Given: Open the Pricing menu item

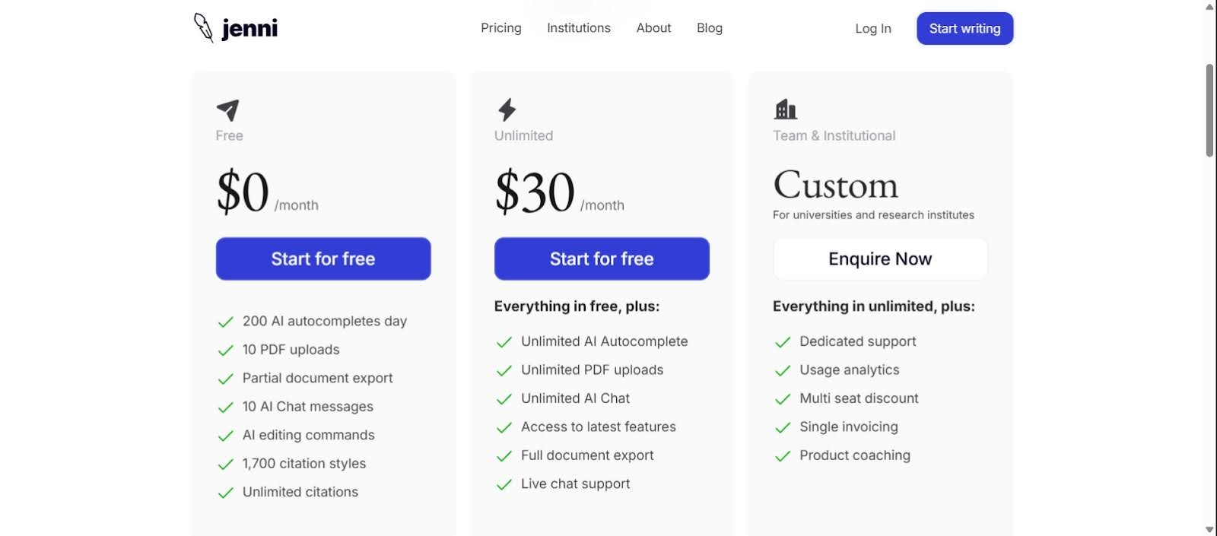Looking at the screenshot, I should pyautogui.click(x=500, y=28).
